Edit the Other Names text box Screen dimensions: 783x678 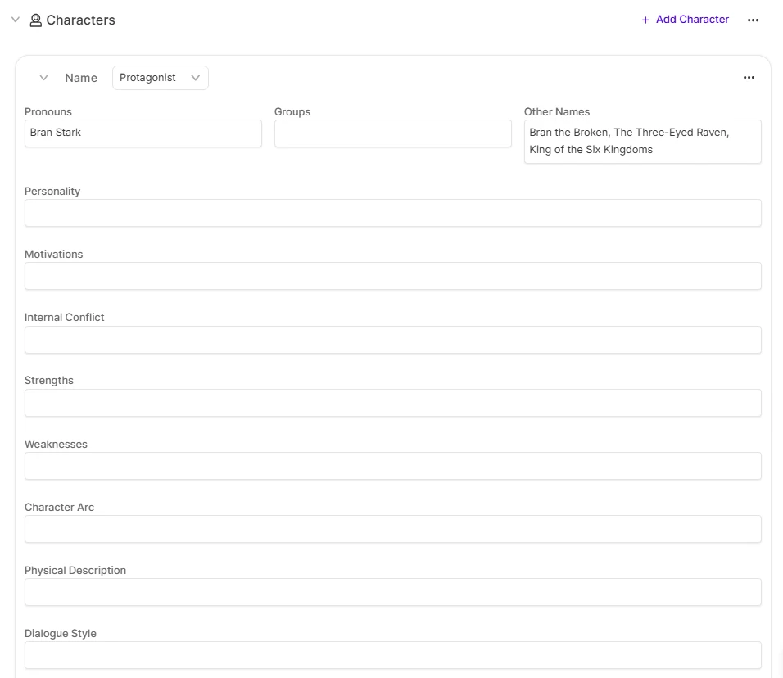pyautogui.click(x=642, y=142)
